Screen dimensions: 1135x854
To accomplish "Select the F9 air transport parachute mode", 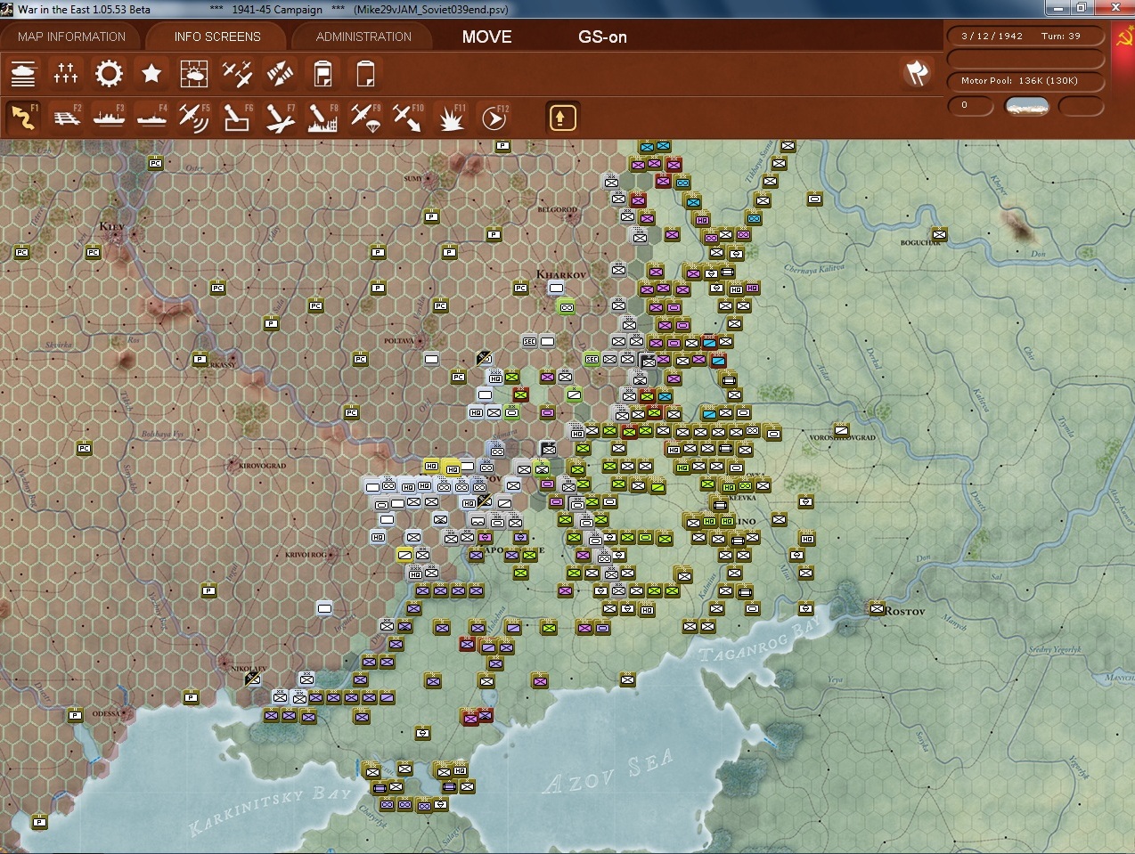I will pyautogui.click(x=365, y=118).
